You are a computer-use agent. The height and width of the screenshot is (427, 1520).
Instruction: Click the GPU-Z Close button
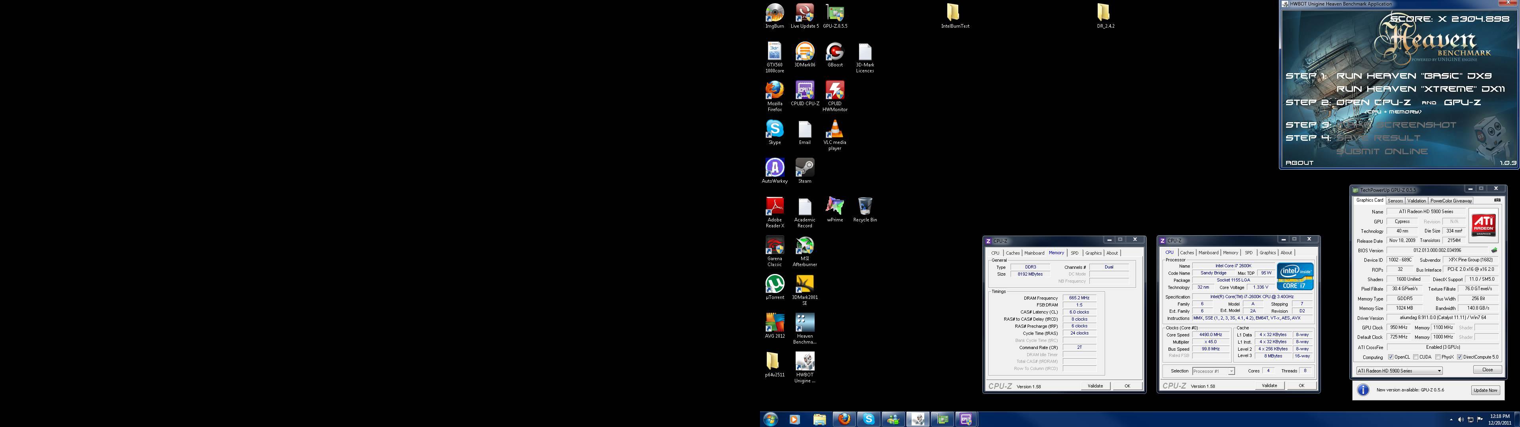click(1487, 370)
